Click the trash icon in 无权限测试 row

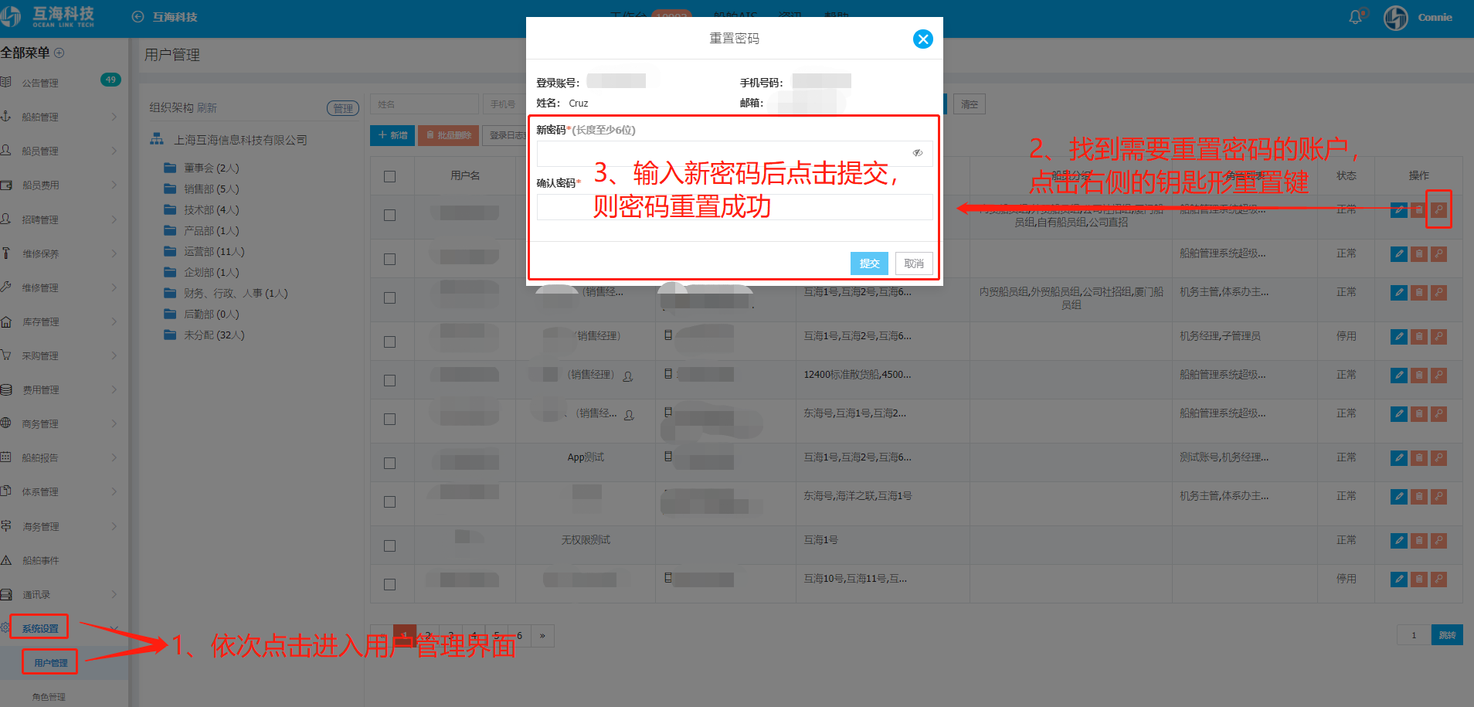1418,541
